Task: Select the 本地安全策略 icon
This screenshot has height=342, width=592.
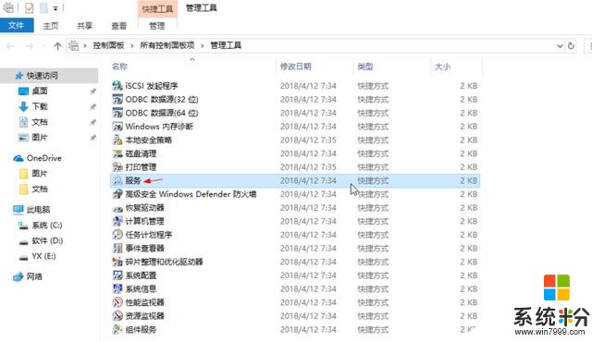Action: point(117,140)
